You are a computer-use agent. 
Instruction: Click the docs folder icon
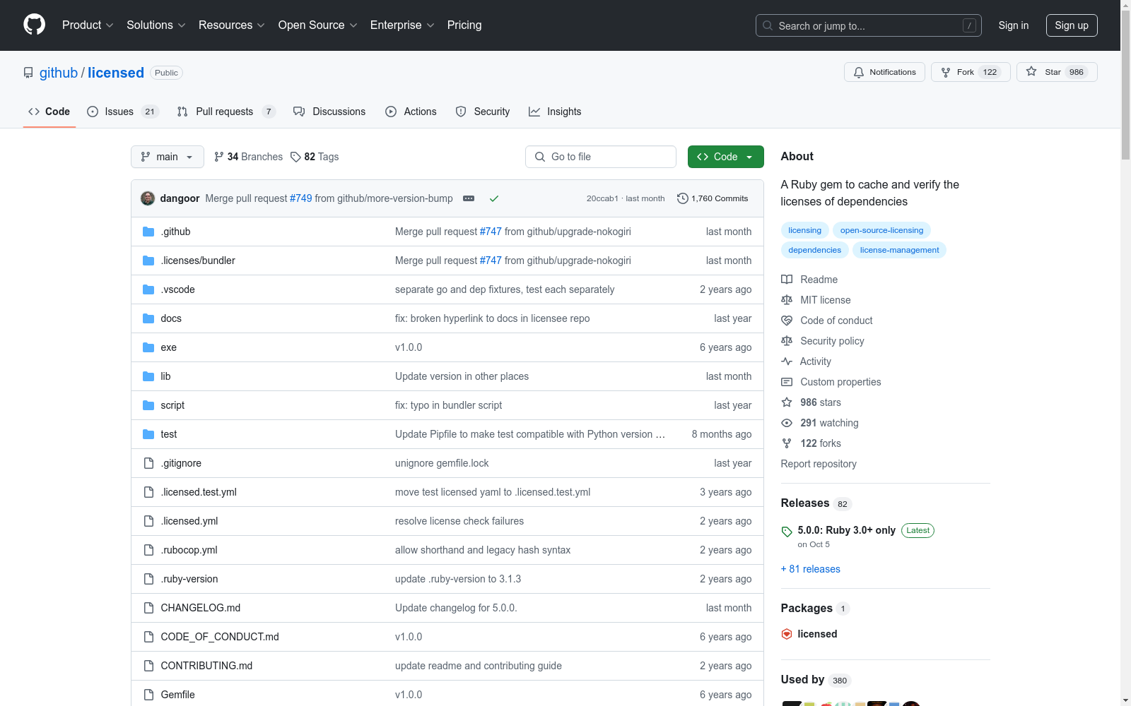coord(148,318)
